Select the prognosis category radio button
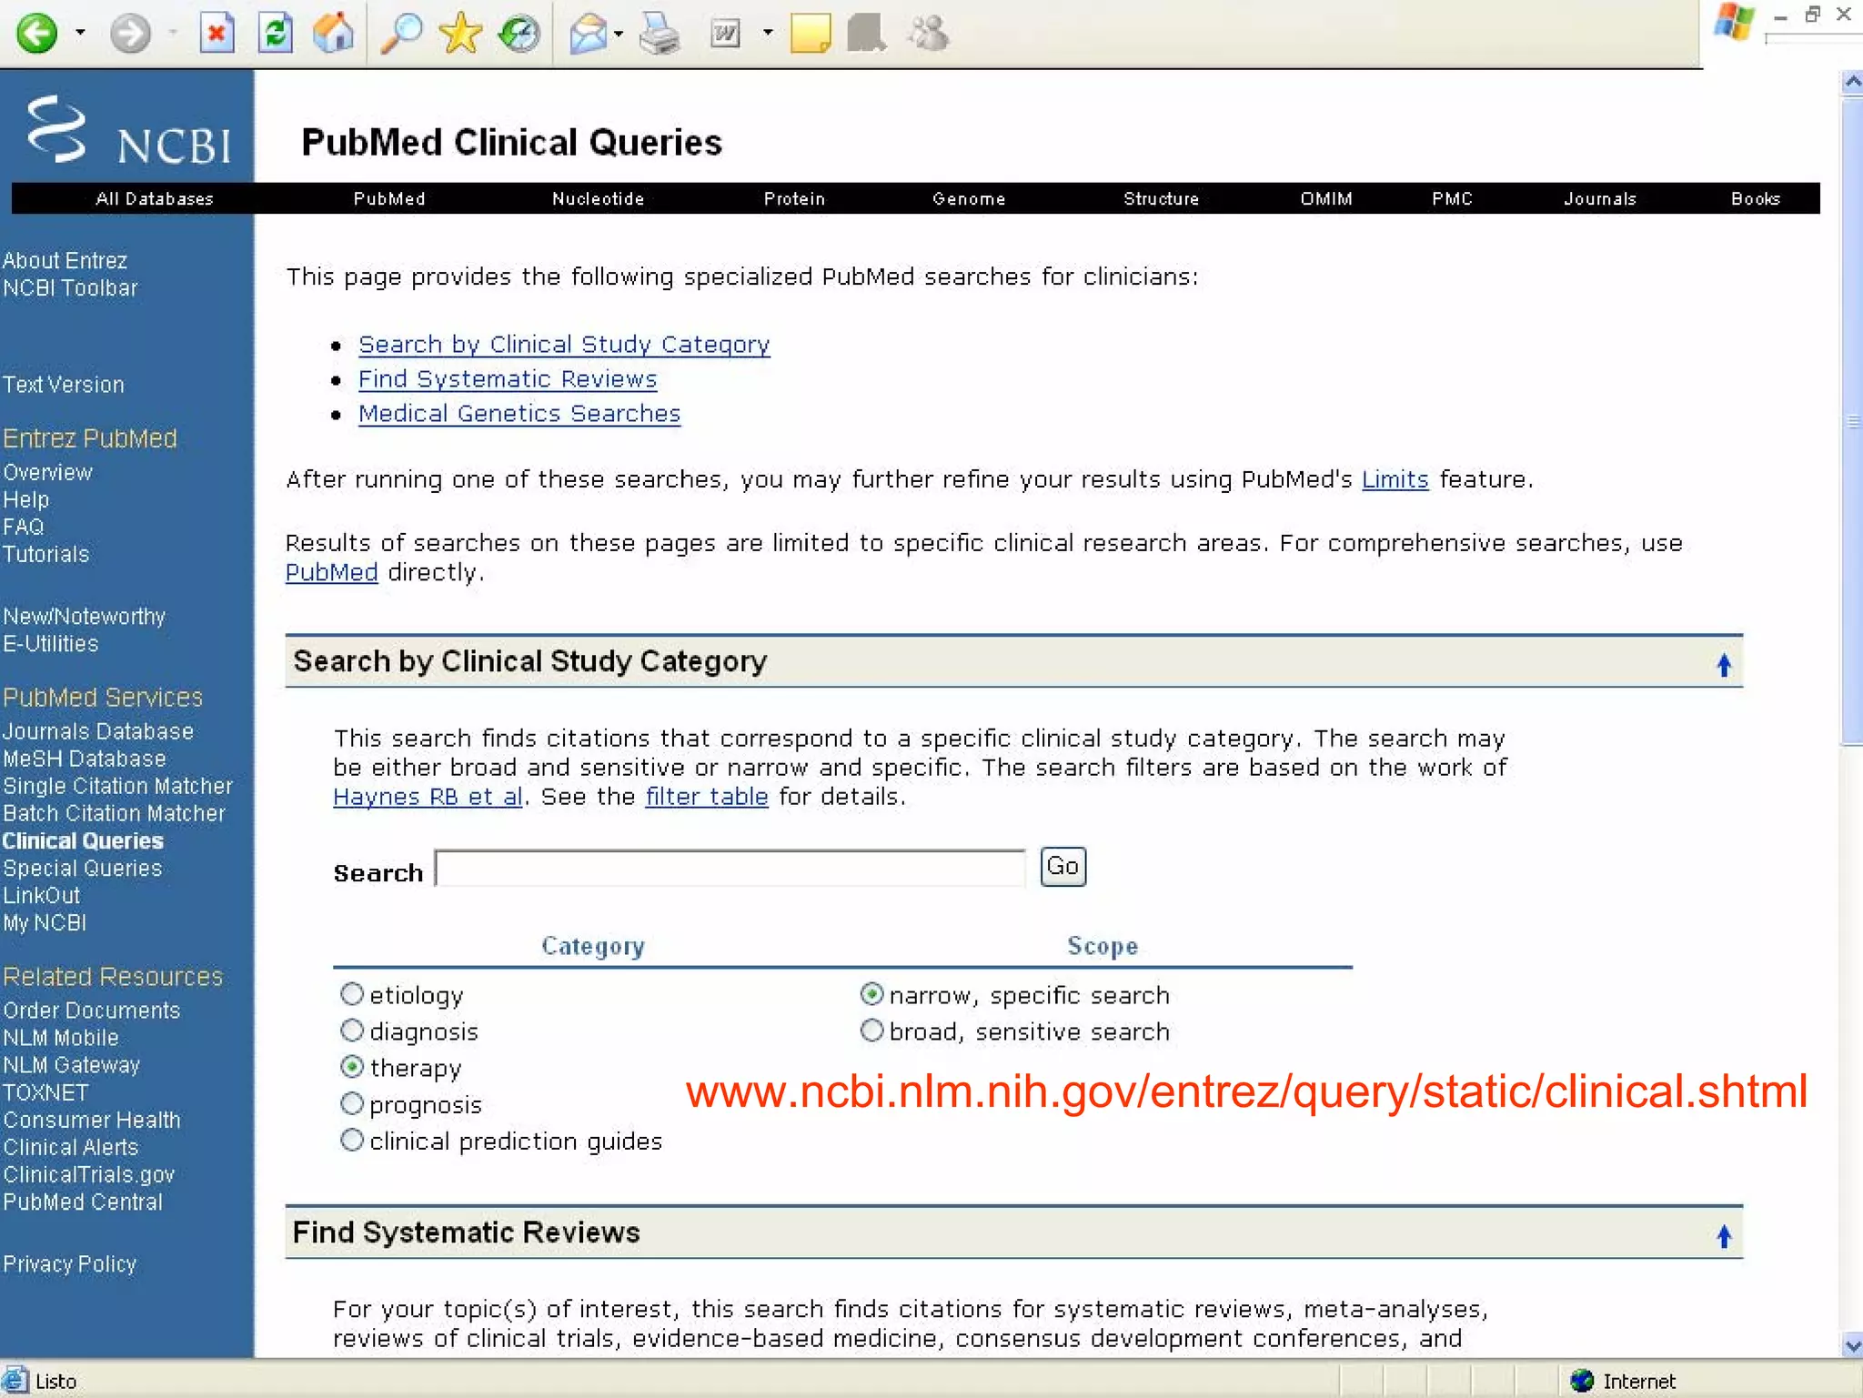This screenshot has height=1398, width=1863. click(x=352, y=1103)
